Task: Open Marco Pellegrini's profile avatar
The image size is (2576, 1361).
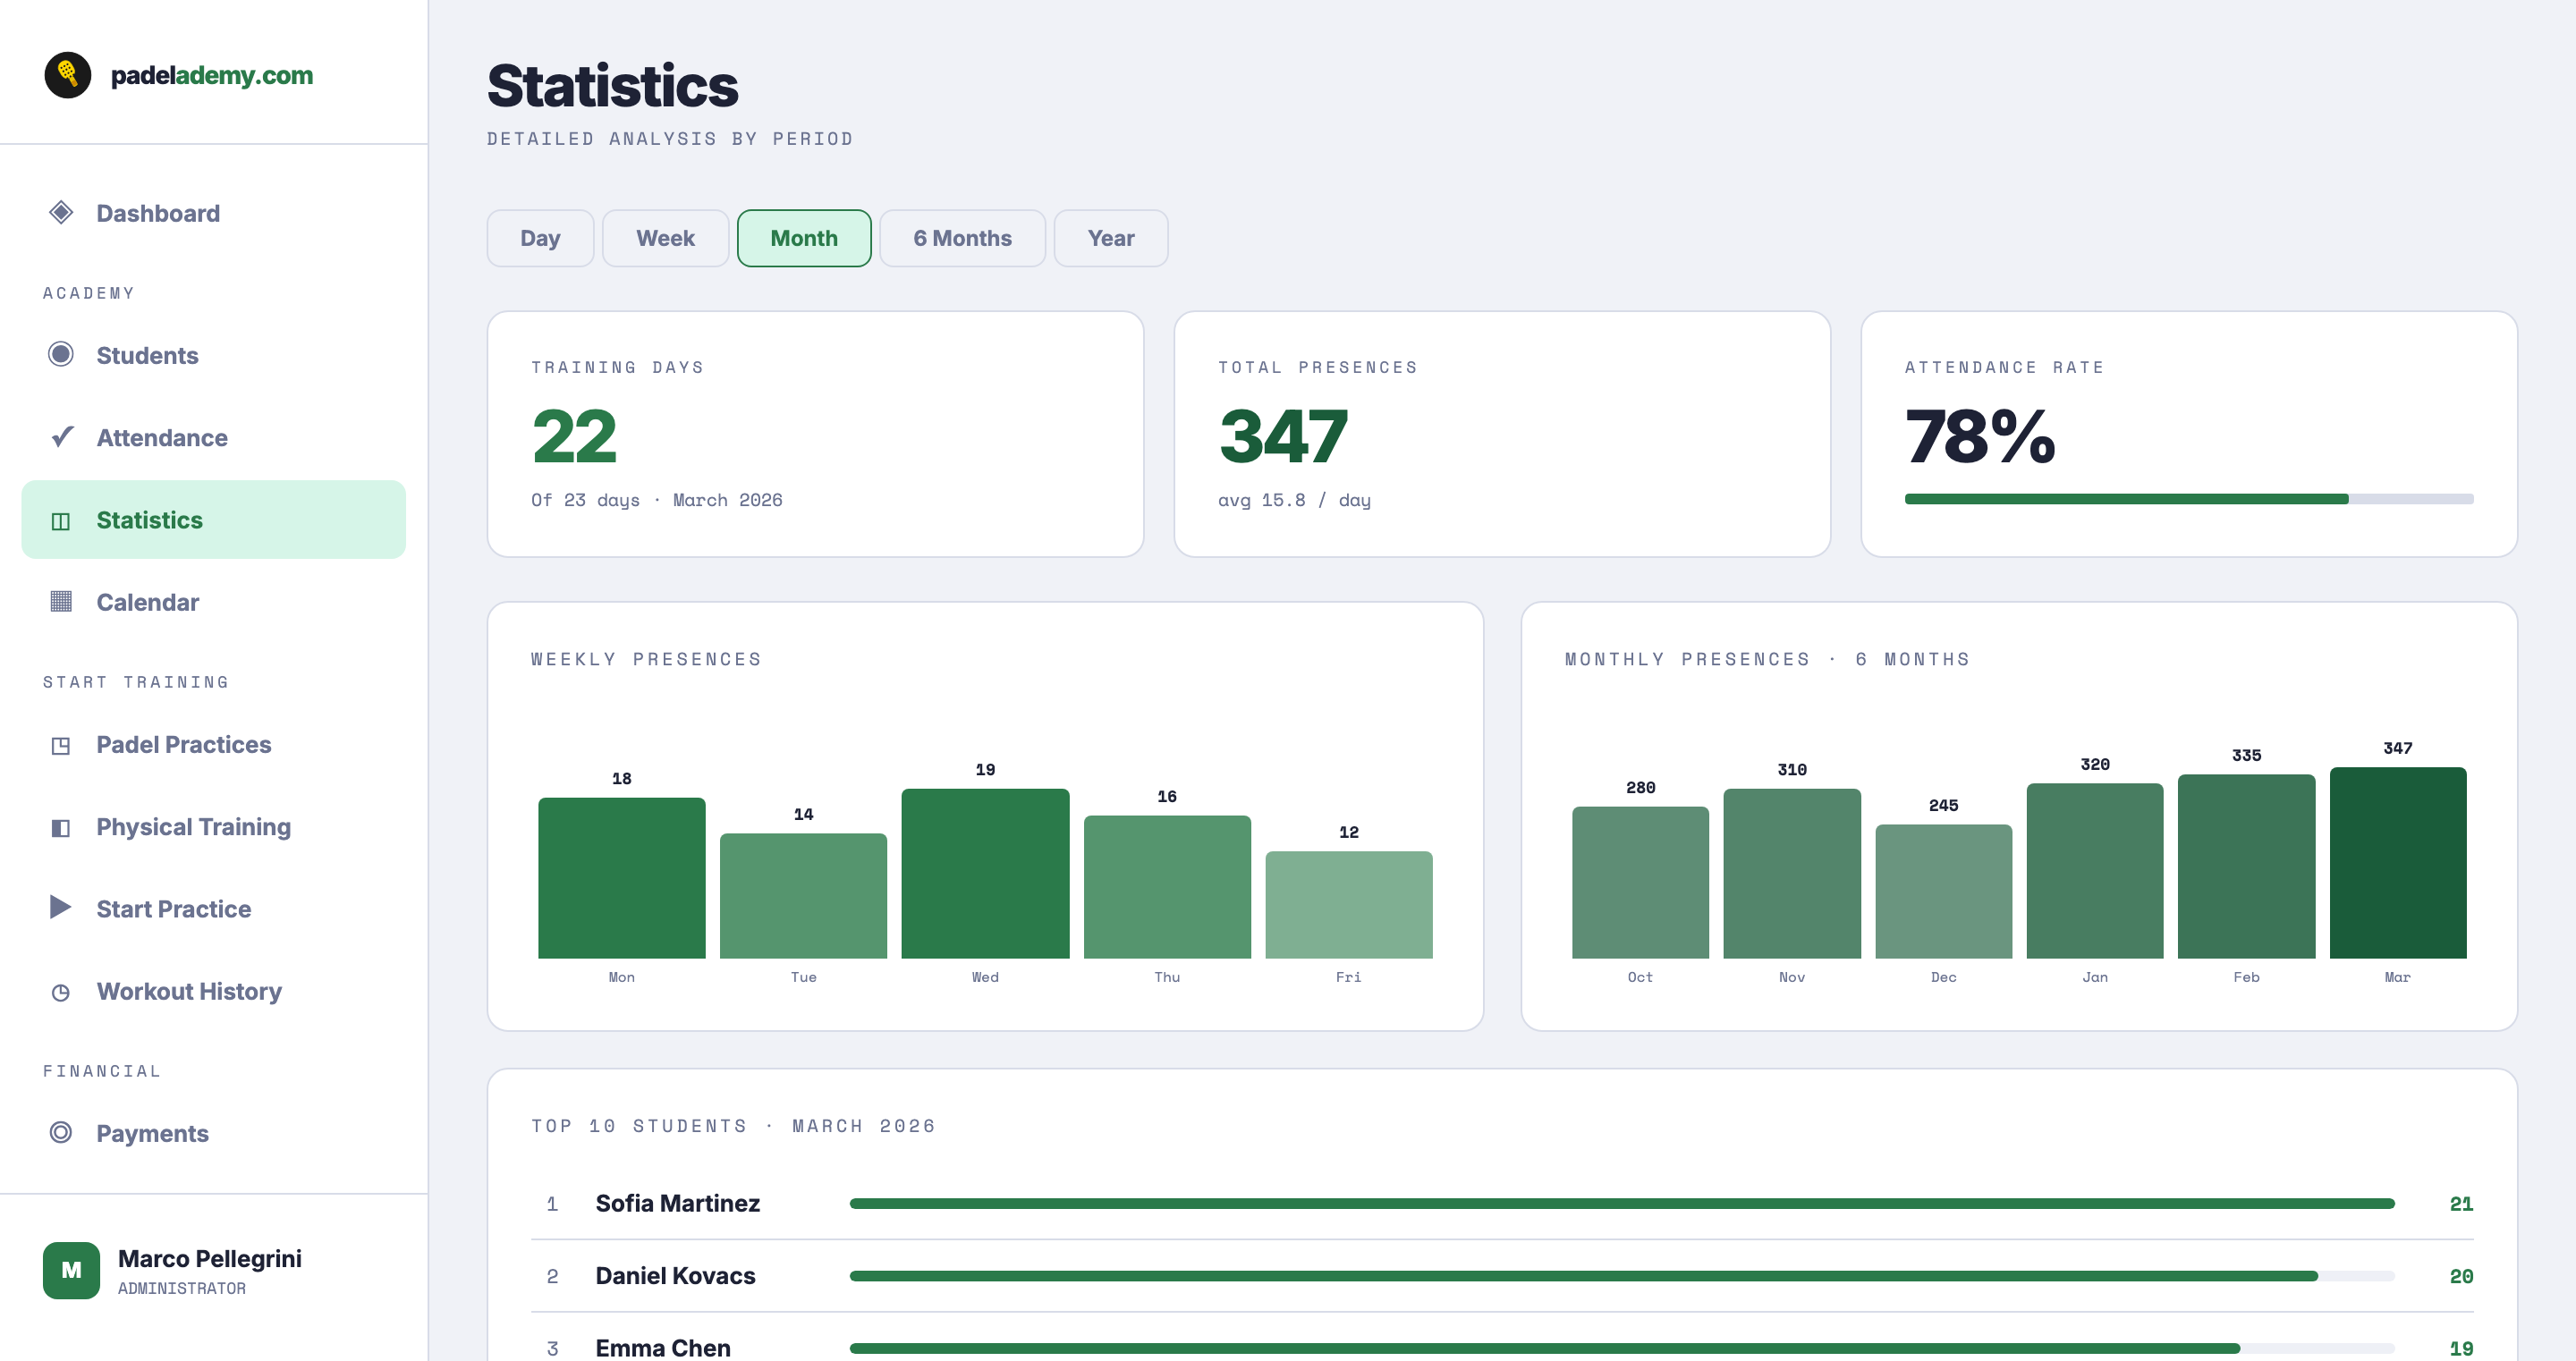Action: [x=71, y=1270]
